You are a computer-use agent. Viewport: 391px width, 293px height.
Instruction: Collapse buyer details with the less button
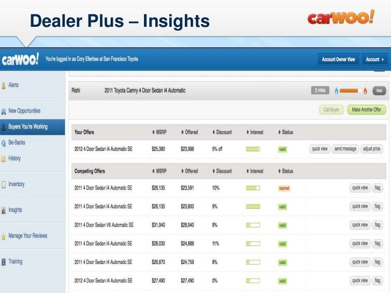click(379, 91)
